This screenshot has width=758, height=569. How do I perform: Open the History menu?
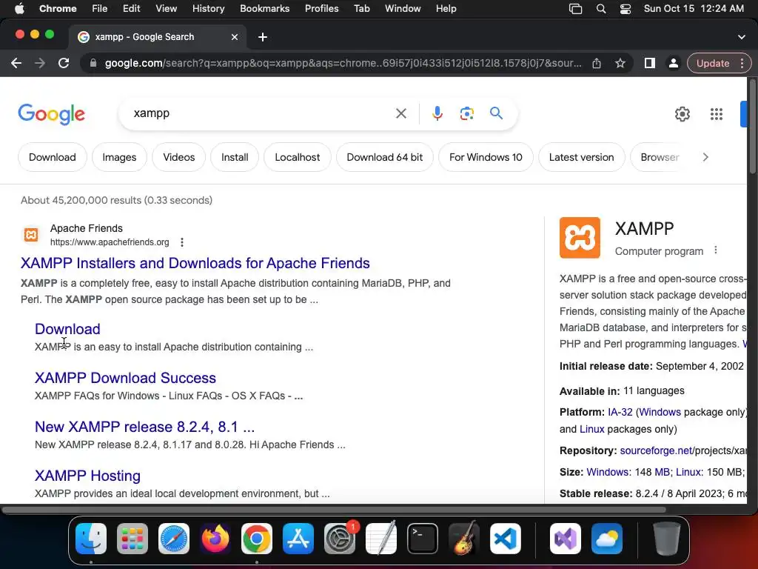tap(208, 9)
